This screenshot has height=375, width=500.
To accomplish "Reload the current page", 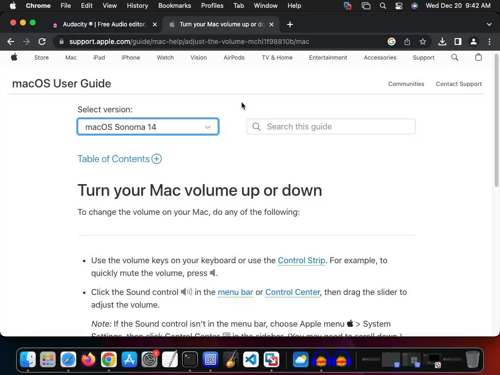I will coord(42,42).
